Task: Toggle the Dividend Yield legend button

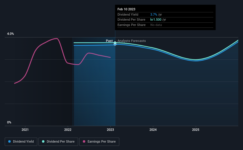Action: pyautogui.click(x=21, y=142)
